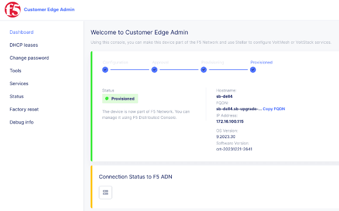Click the Provisioned step checkmark
The width and height of the screenshot is (339, 211).
(253, 70)
